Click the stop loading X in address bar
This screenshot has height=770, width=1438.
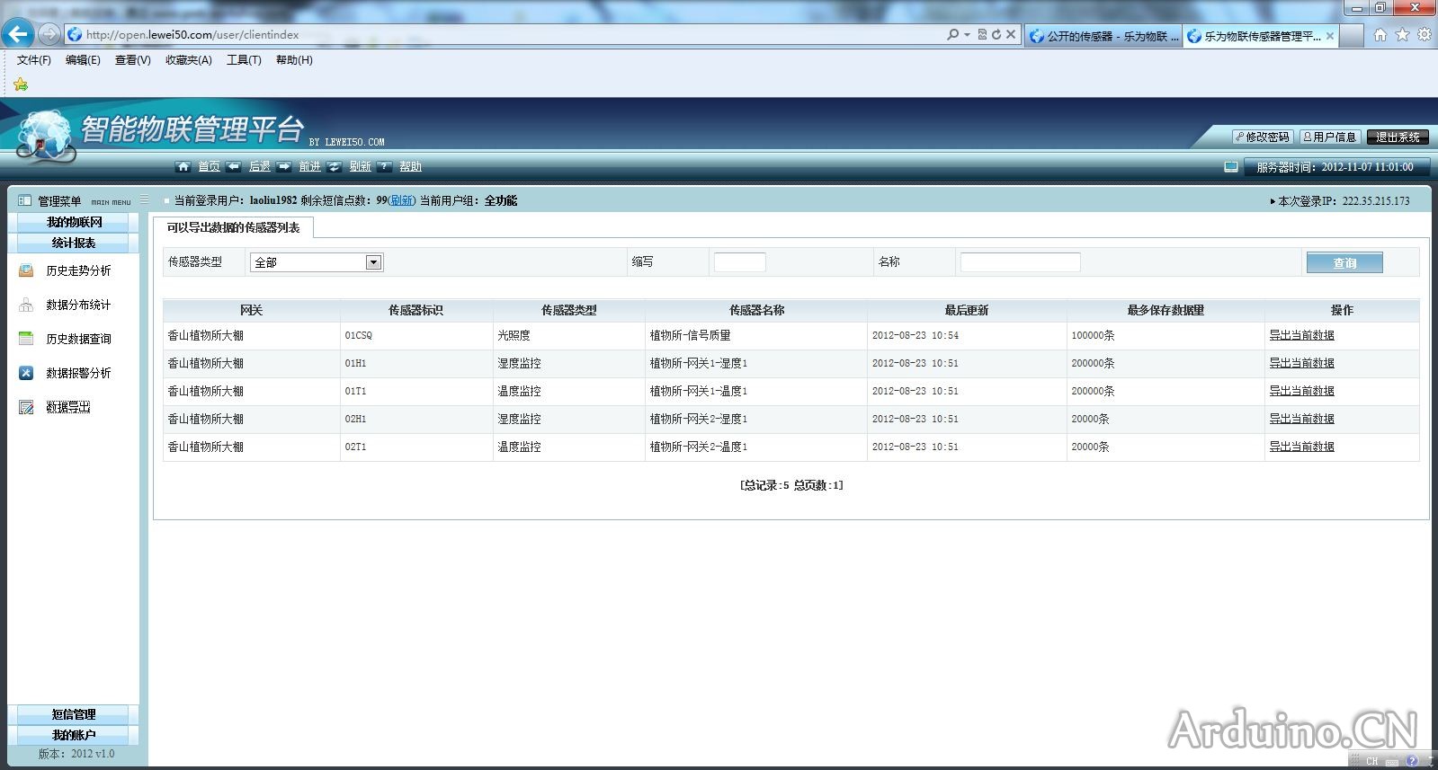[x=1011, y=34]
